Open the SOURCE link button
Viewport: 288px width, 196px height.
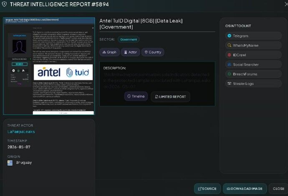[x=207, y=188]
